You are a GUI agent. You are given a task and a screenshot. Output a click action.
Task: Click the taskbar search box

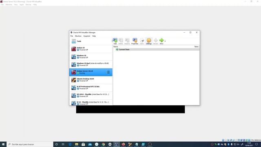pyautogui.click(x=30, y=144)
